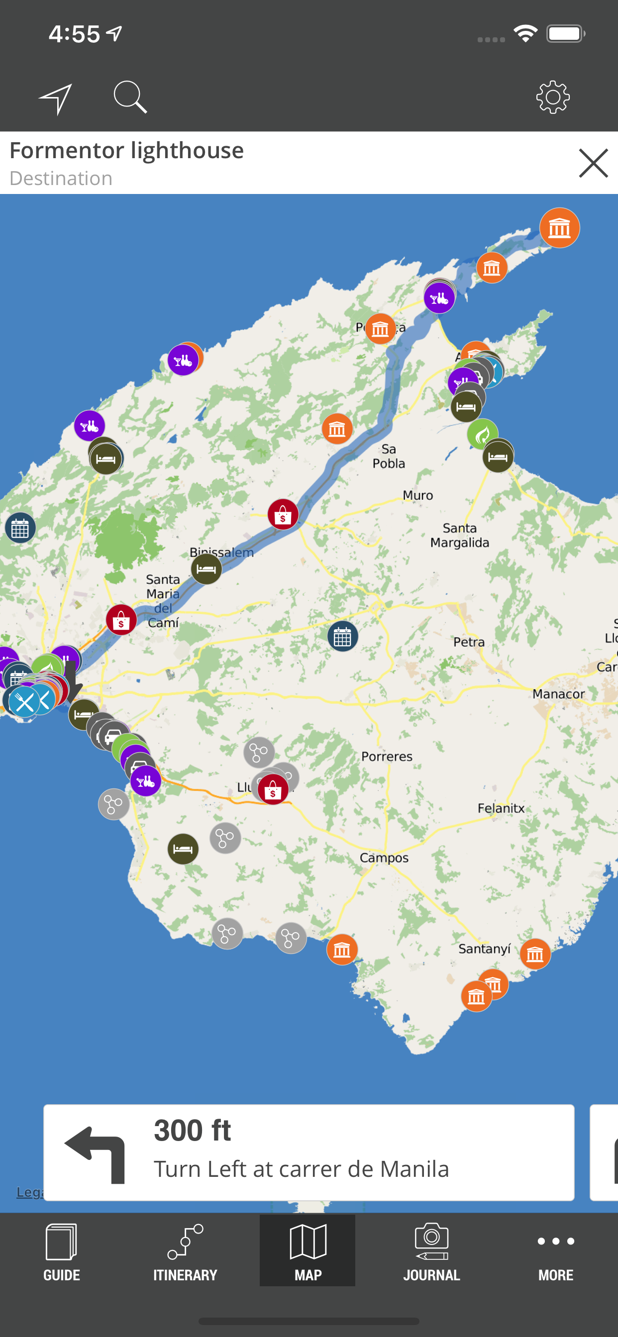Tap the gray route marker on the southwest coast

pyautogui.click(x=114, y=804)
